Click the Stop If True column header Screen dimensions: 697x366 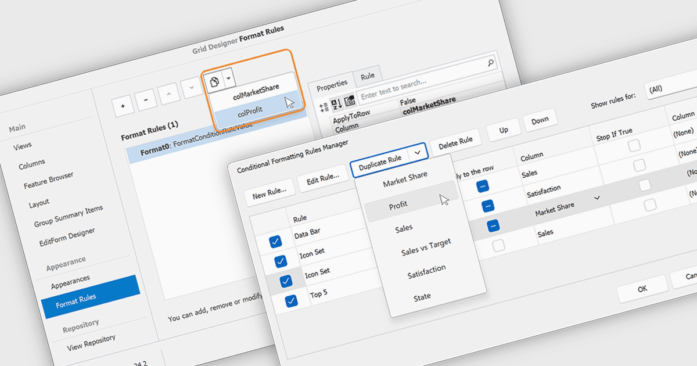coord(615,135)
